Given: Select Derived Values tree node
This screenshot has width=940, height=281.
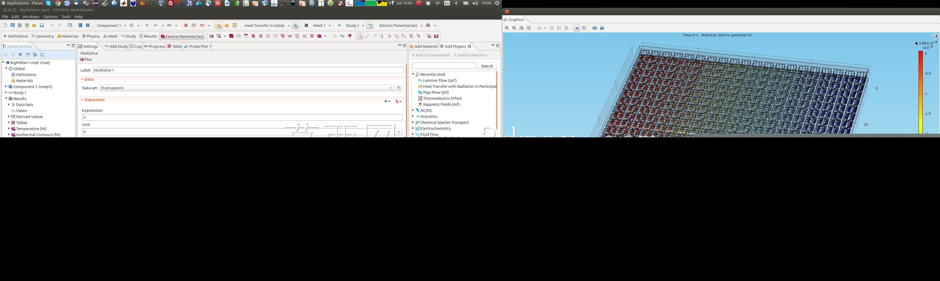Looking at the screenshot, I should pyautogui.click(x=27, y=117).
